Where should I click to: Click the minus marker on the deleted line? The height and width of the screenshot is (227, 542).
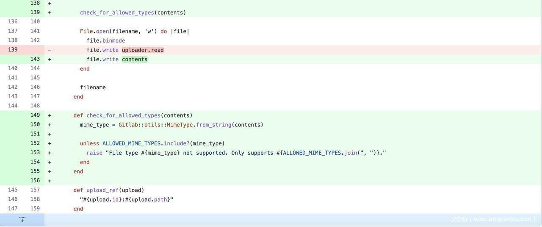tap(50, 50)
